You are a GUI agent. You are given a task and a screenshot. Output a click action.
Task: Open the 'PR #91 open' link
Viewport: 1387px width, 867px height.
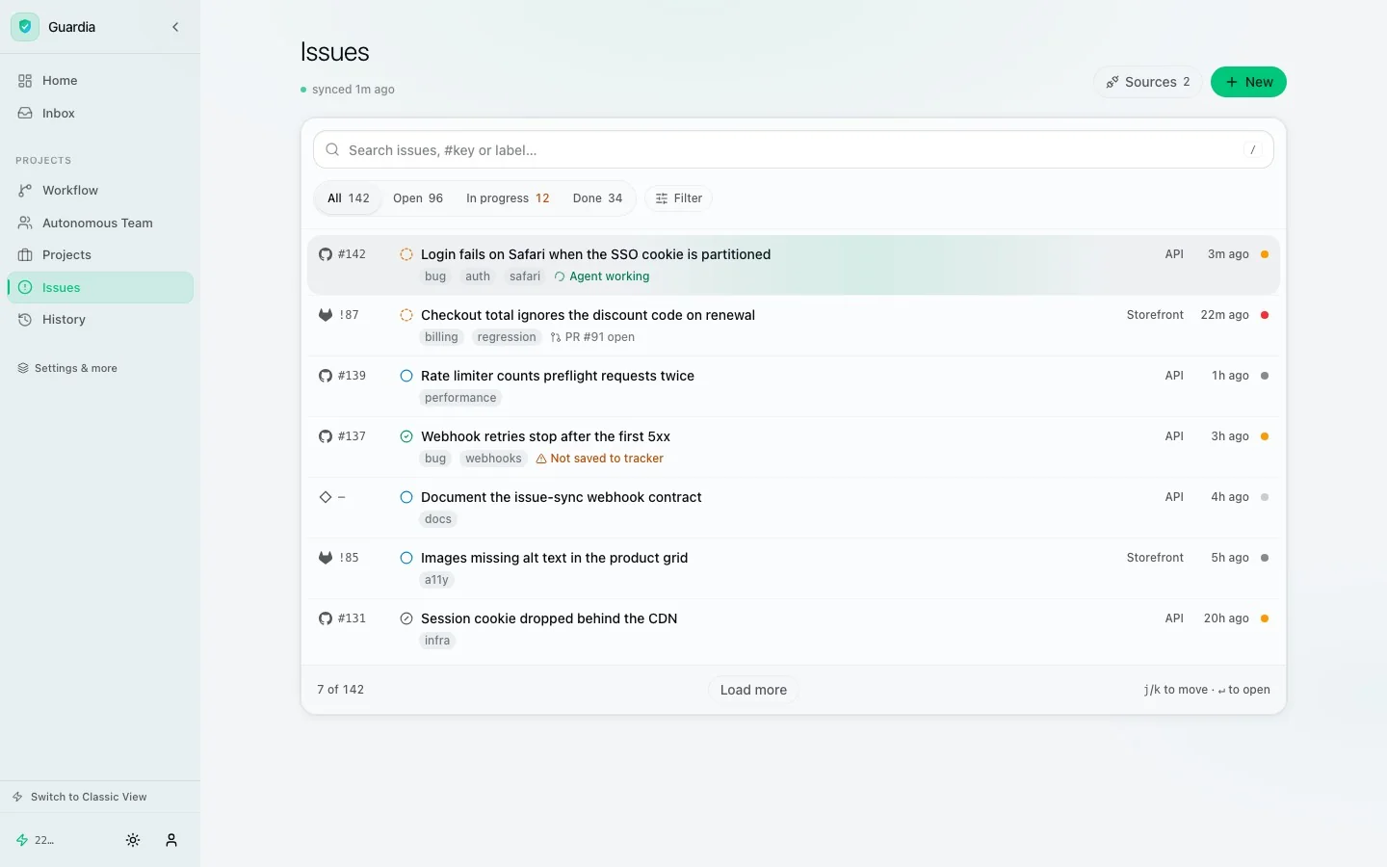pos(592,337)
